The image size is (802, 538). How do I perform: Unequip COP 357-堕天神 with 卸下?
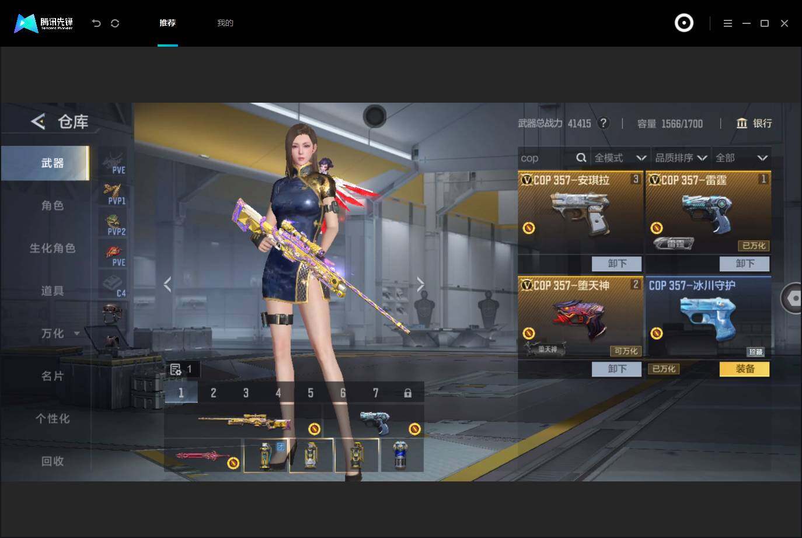coord(617,369)
